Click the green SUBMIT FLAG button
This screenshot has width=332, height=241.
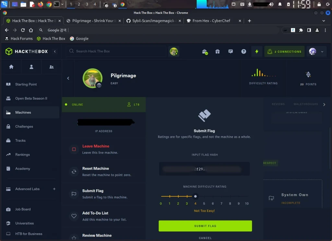205,226
